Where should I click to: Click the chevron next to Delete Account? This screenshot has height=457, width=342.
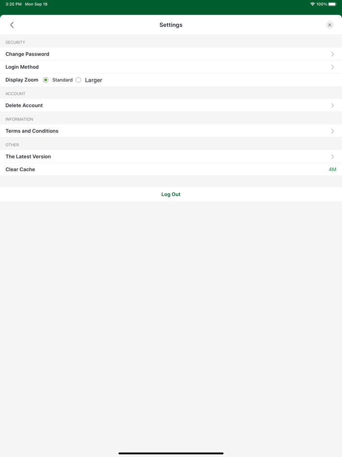tap(332, 105)
